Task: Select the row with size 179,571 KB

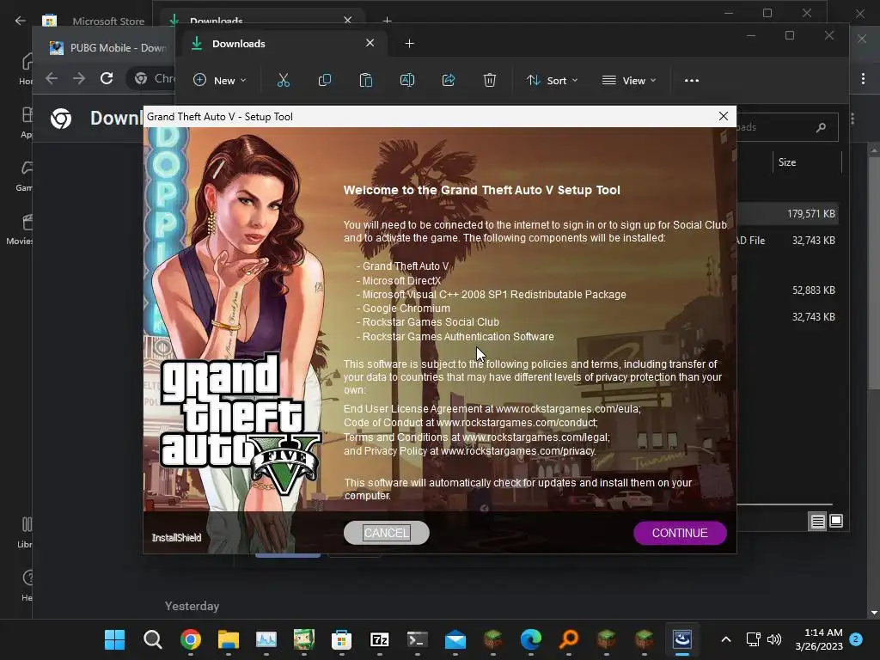Action: pos(787,214)
